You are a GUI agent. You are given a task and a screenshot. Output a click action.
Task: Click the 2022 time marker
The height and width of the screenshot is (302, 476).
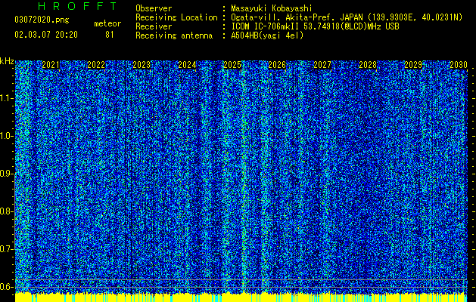click(96, 65)
